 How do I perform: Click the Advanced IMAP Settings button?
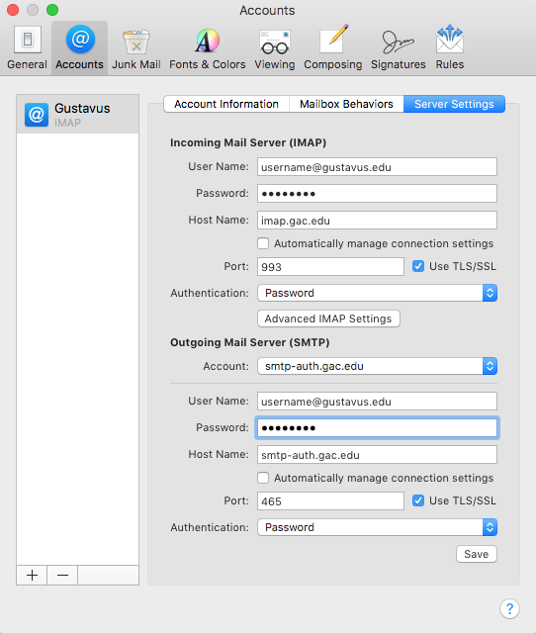(x=328, y=318)
